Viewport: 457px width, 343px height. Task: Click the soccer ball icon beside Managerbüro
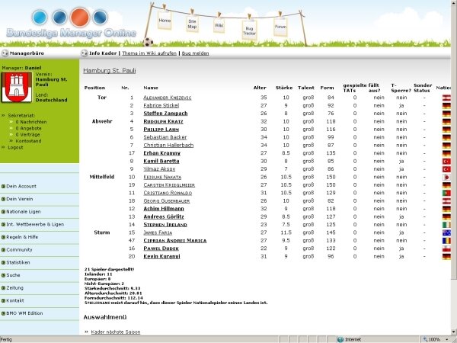coord(5,54)
